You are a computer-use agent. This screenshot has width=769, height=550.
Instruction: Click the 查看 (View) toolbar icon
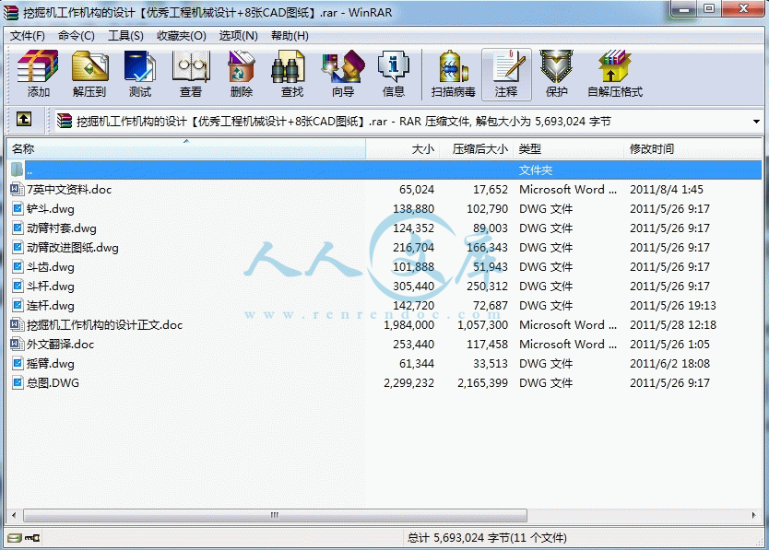(x=191, y=66)
